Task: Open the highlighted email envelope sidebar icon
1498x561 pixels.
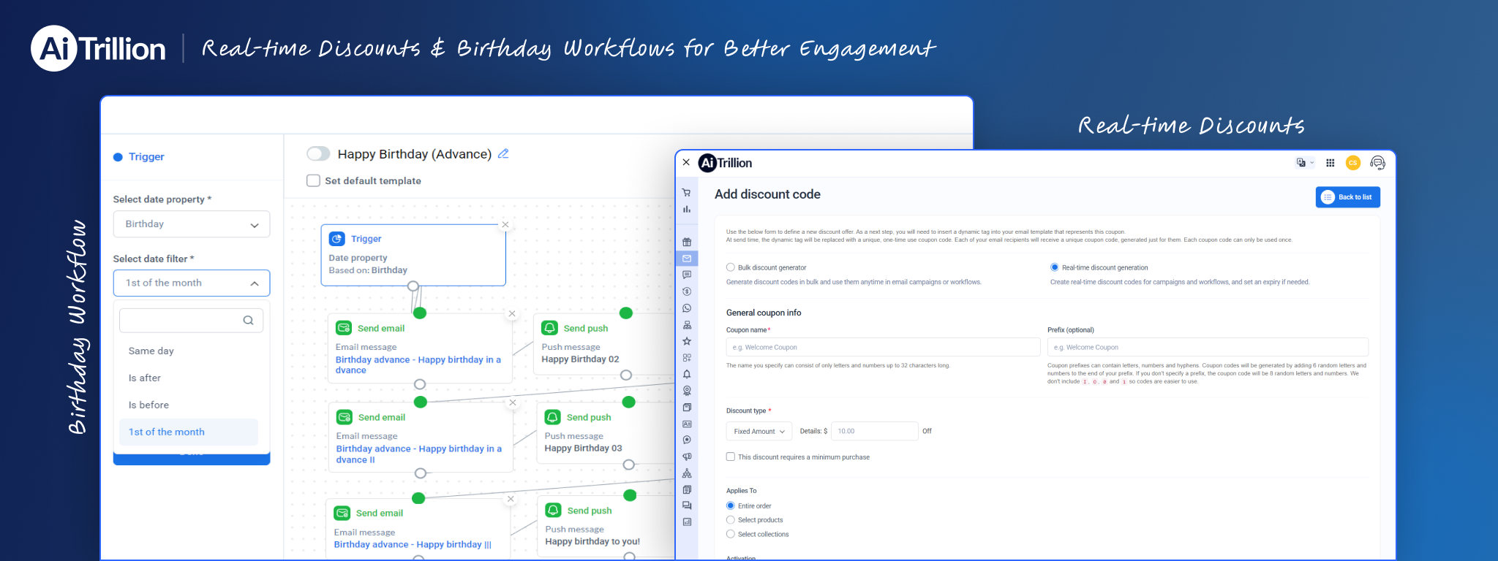Action: pyautogui.click(x=687, y=259)
